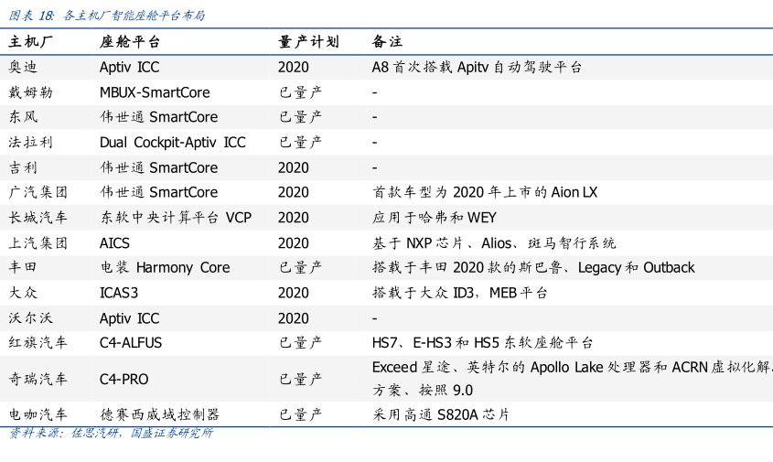Select the 应用于哈弗和 WEY remark
This screenshot has width=773, height=462.
click(434, 218)
